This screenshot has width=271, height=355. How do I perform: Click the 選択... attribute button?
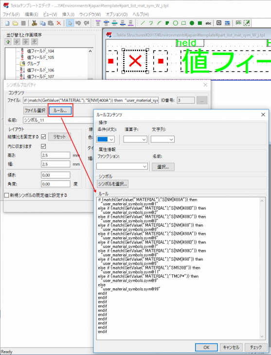pos(163,167)
